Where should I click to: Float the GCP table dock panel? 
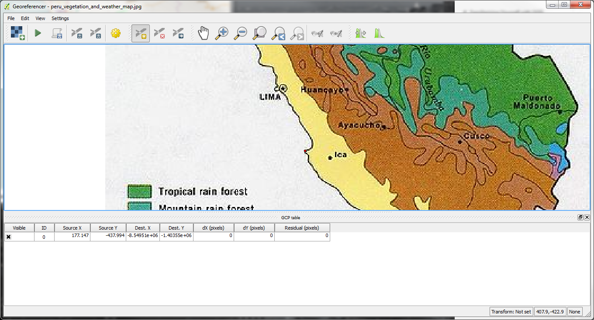580,217
